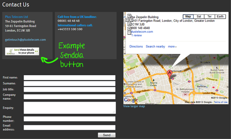This screenshot has height=139, width=231.
Task: Switch the map to Sat view
Action: pos(199,17)
